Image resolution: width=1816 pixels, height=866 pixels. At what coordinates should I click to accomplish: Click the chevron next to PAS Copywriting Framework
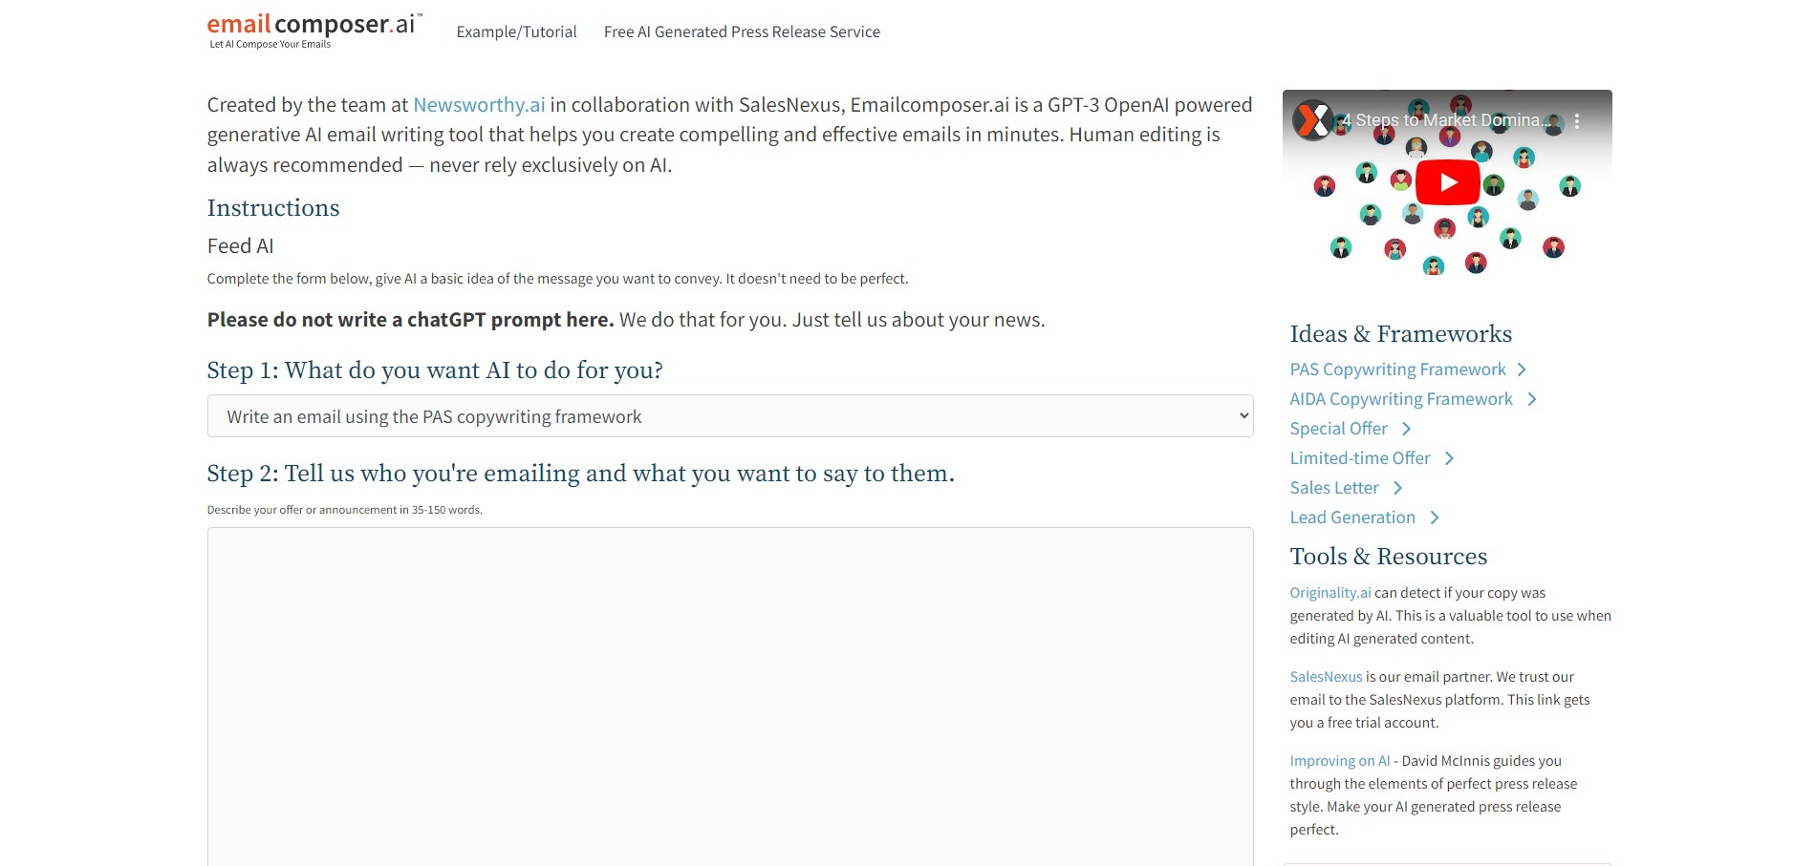(1522, 370)
